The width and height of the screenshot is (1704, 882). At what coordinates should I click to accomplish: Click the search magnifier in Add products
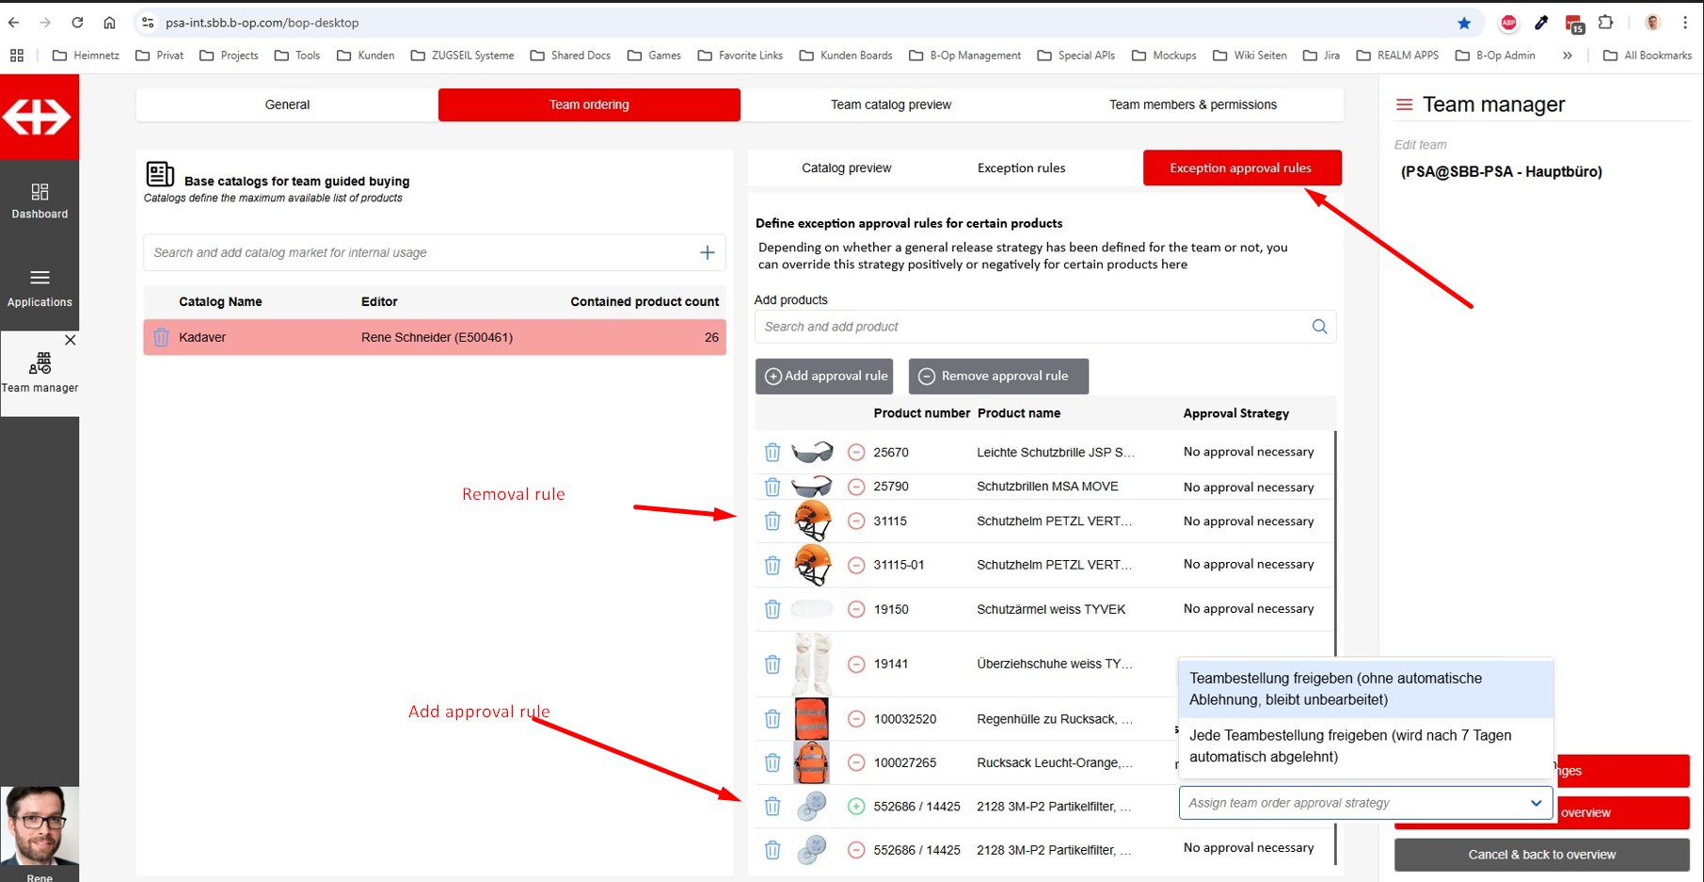[x=1319, y=327]
